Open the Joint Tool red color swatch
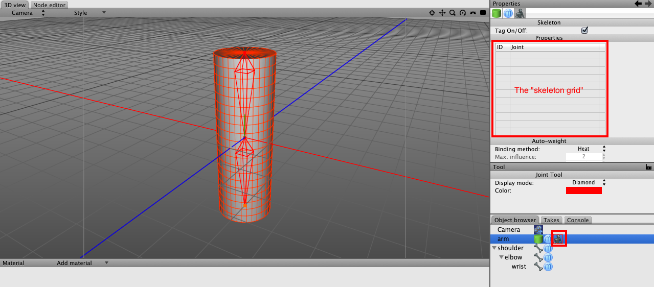The height and width of the screenshot is (287, 654). [583, 190]
